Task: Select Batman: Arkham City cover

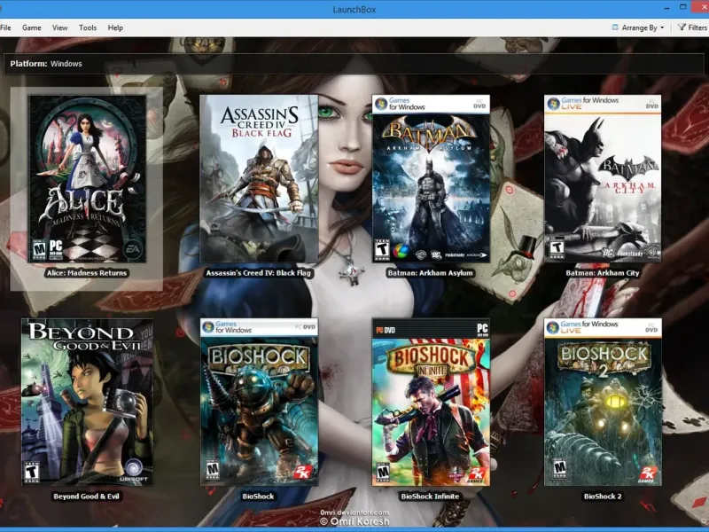Action: click(603, 179)
